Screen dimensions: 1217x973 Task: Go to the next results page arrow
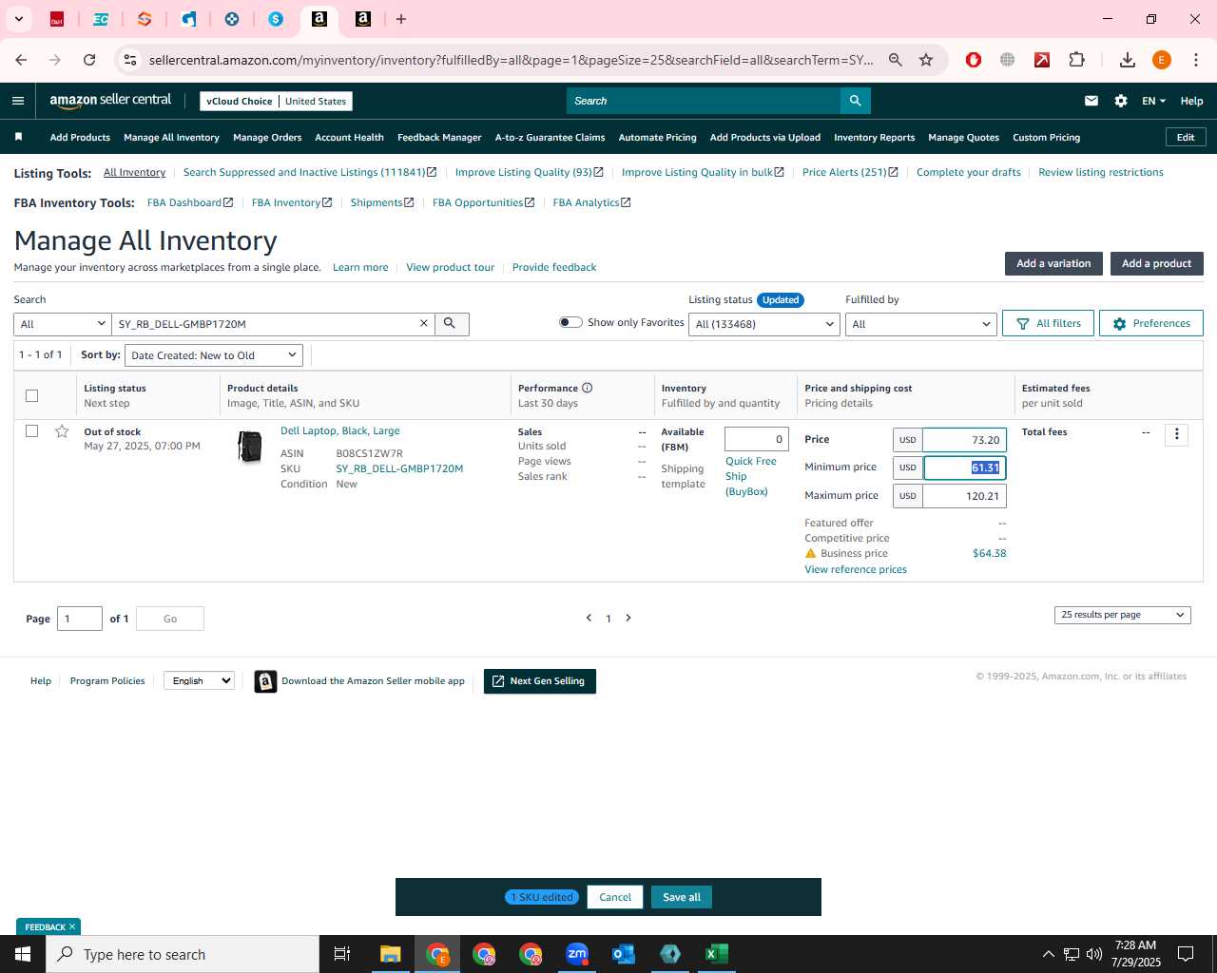[x=628, y=618]
